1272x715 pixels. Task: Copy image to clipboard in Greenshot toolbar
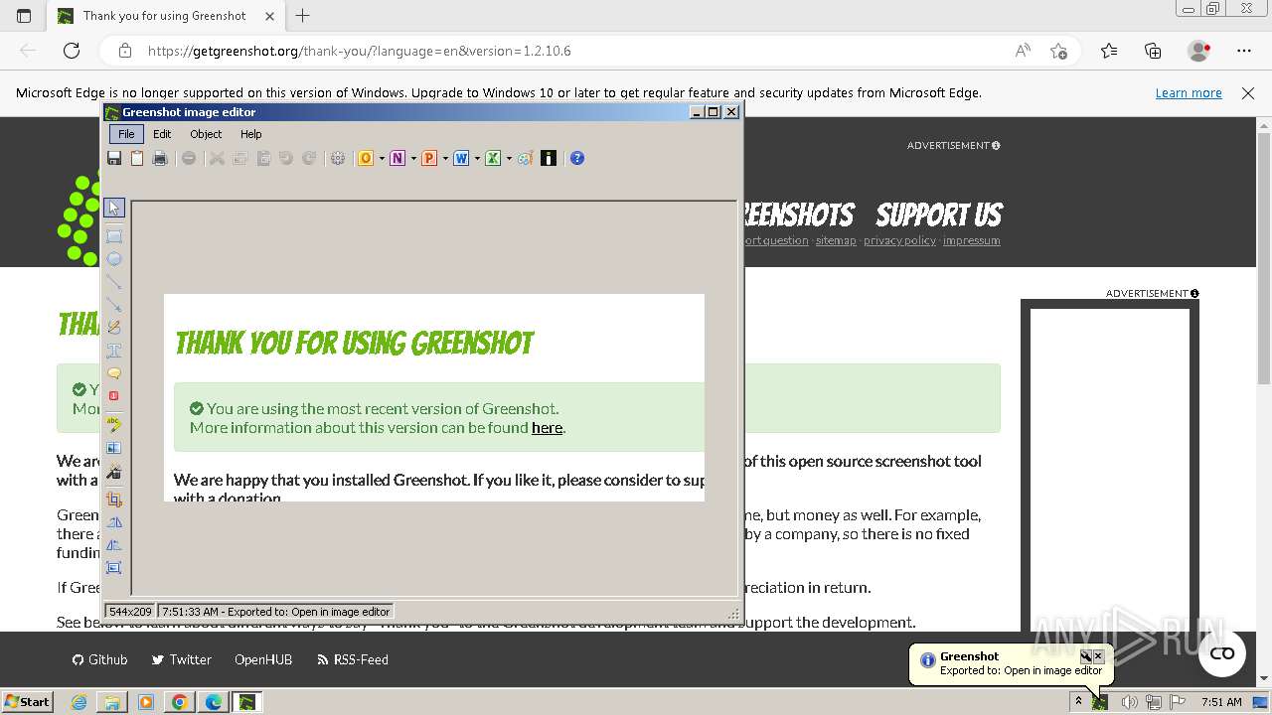click(137, 158)
